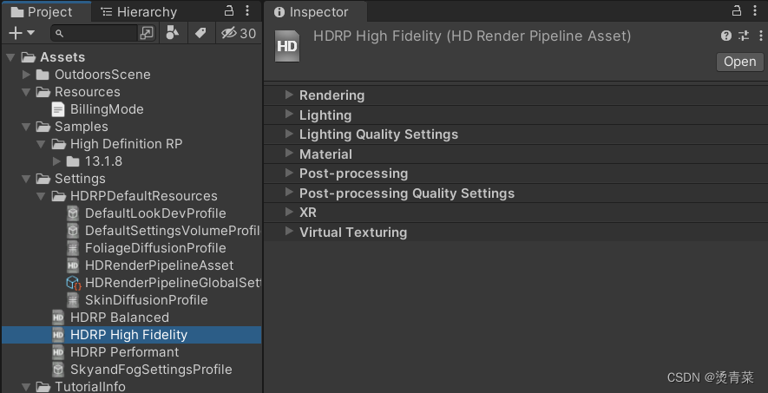768x393 pixels.
Task: Select the High Definition RP folder label
Action: tap(127, 144)
